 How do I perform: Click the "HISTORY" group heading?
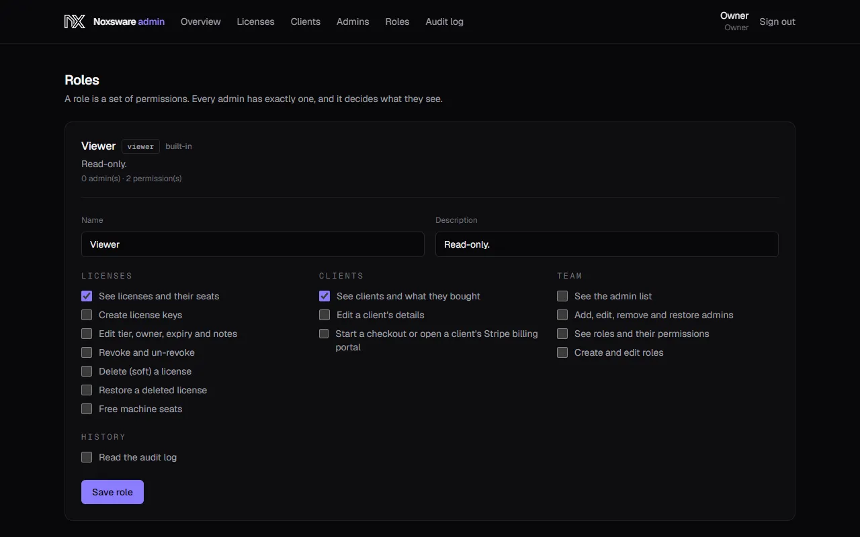point(103,437)
